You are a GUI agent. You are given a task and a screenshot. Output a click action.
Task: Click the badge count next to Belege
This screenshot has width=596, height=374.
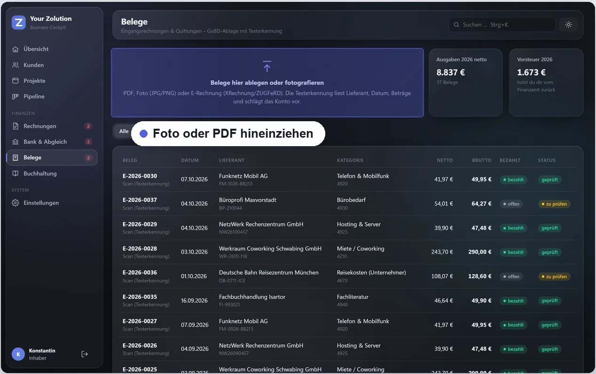coord(88,158)
